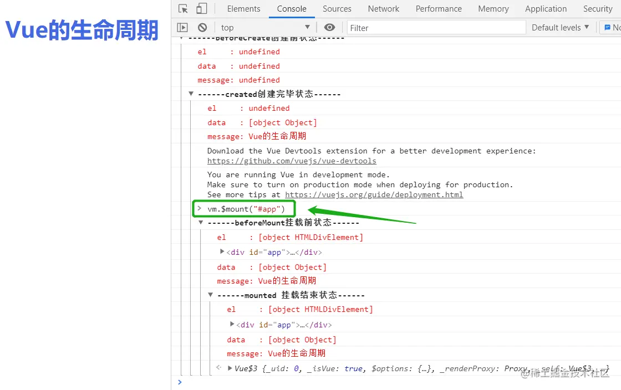This screenshot has height=390, width=621.
Task: Click the console input prompt line
Action: tap(396, 382)
